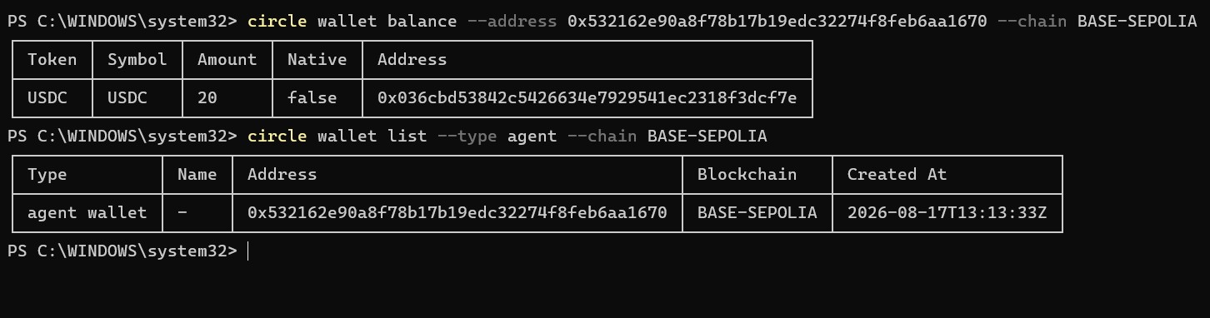Screen dimensions: 1210x318
Task: Click the wallet address argument in first command
Action: [x=777, y=21]
